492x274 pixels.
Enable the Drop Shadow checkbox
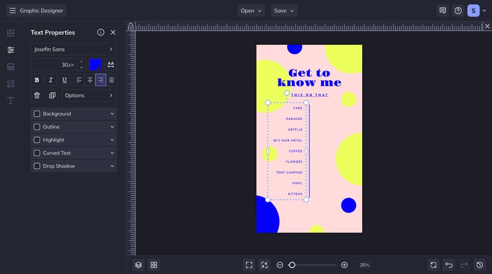(x=37, y=166)
